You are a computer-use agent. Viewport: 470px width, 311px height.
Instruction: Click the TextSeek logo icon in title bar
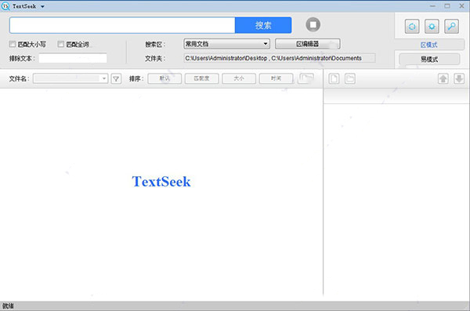pos(5,6)
